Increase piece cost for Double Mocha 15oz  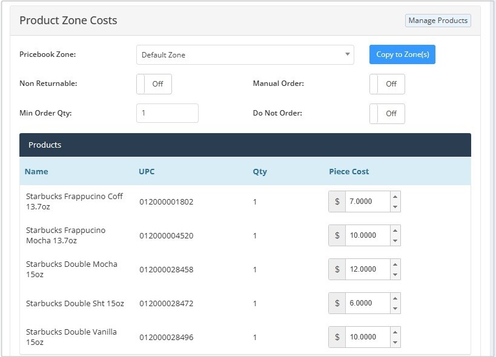click(395, 264)
